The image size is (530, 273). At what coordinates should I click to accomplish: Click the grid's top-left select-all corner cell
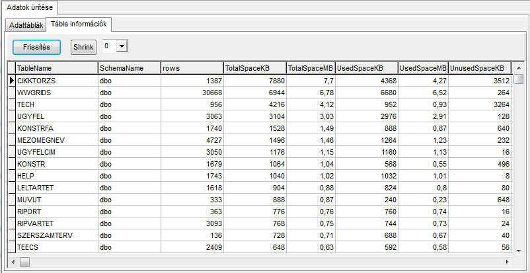[x=12, y=68]
